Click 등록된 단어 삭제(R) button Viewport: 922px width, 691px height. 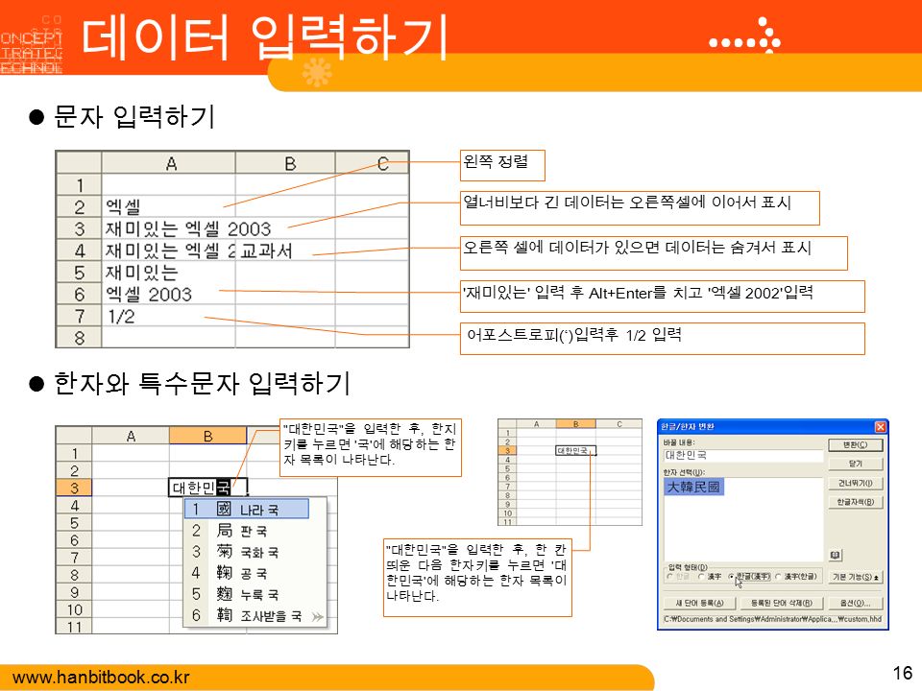(x=782, y=603)
